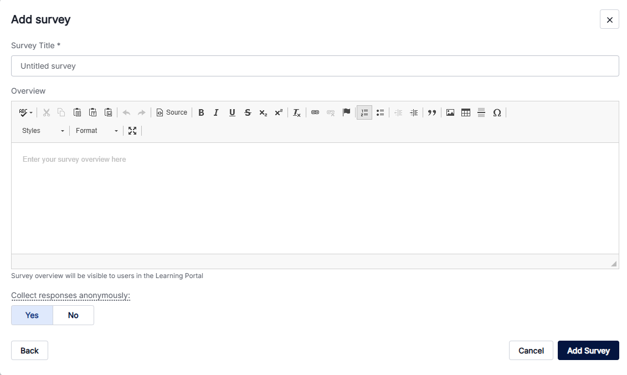The height and width of the screenshot is (375, 627).
Task: Click the Cut icon
Action: click(47, 113)
